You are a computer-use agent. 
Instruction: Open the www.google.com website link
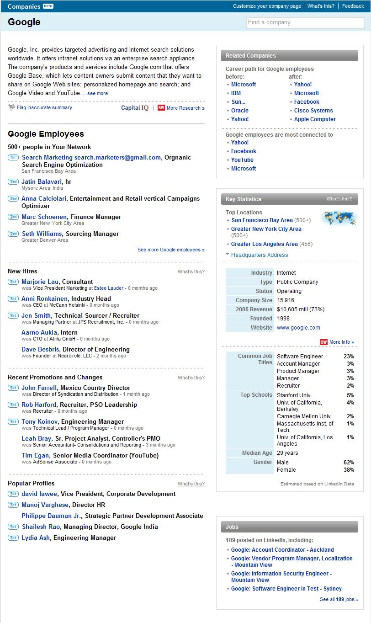[298, 328]
